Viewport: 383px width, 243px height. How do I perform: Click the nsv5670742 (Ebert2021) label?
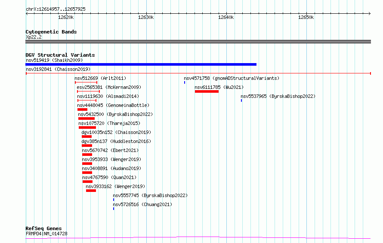(x=110, y=150)
